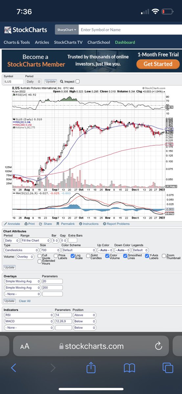Click Update button under Chart Attributes

(x=10, y=268)
